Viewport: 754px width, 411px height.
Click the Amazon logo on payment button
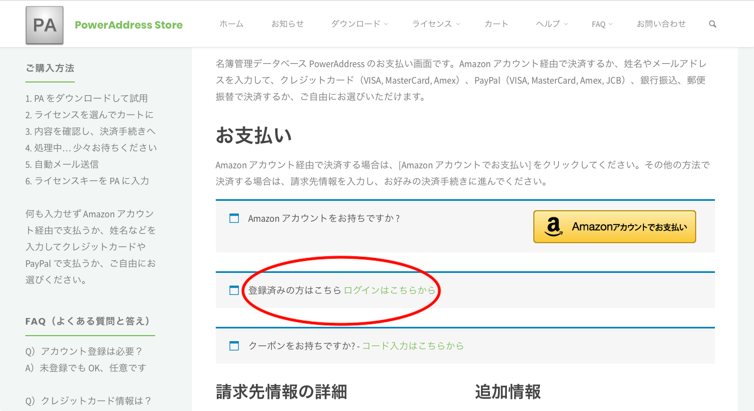pos(554,227)
